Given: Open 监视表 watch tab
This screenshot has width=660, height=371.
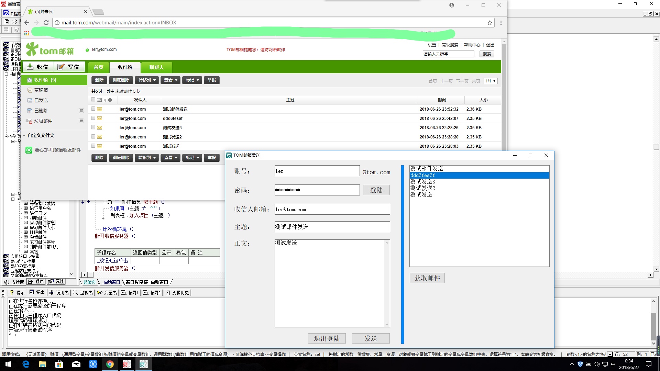Looking at the screenshot, I should click(x=83, y=293).
